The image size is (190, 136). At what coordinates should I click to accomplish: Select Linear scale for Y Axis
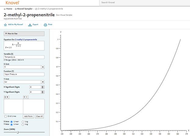12,124
